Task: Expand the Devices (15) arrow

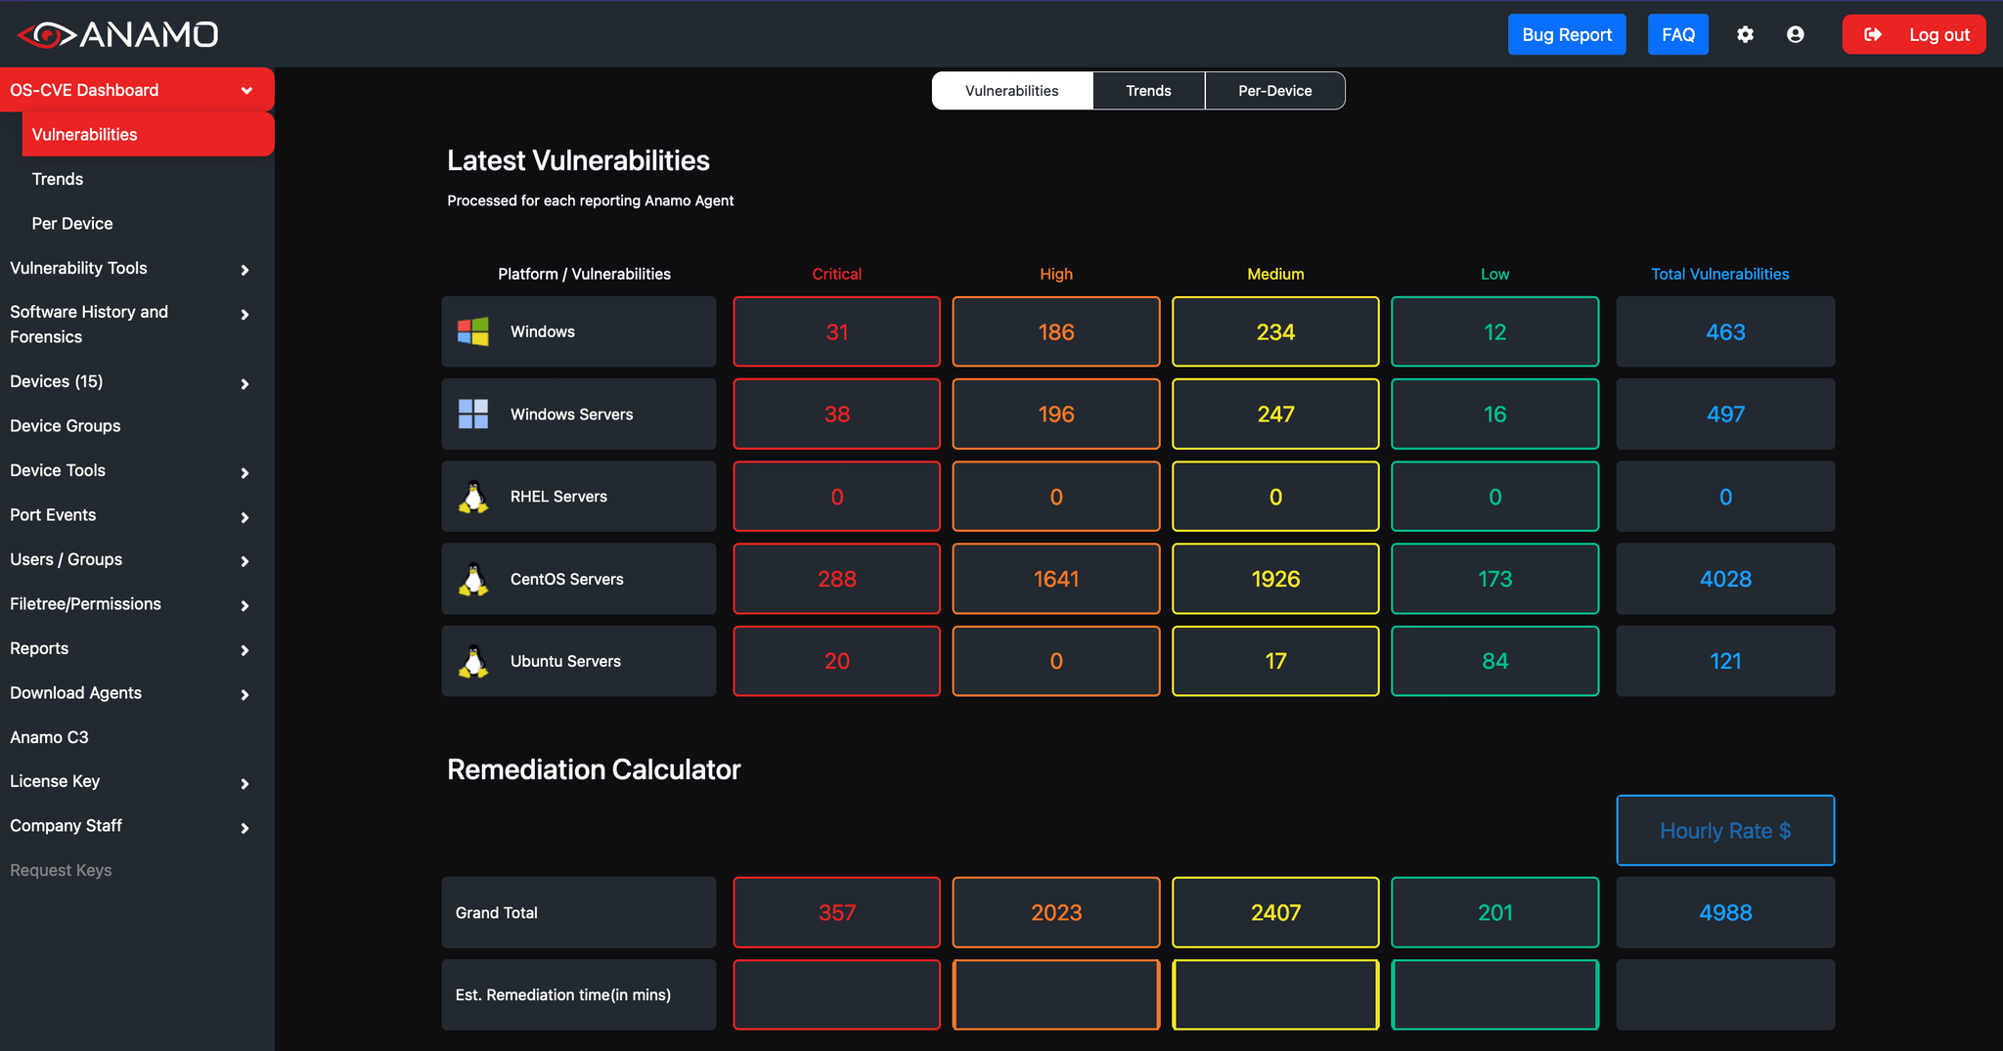Action: 245,383
